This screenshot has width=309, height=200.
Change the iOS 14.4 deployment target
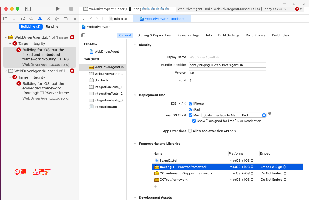[178, 104]
